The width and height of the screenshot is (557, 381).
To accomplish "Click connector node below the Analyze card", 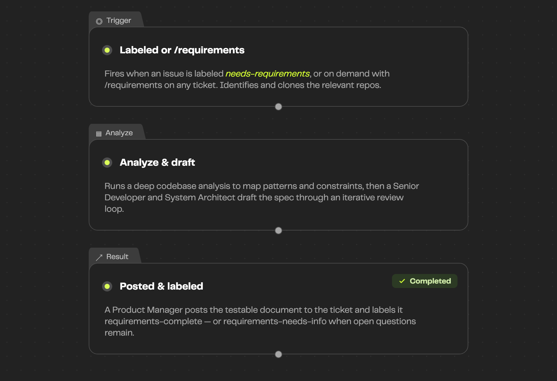I will tap(278, 231).
